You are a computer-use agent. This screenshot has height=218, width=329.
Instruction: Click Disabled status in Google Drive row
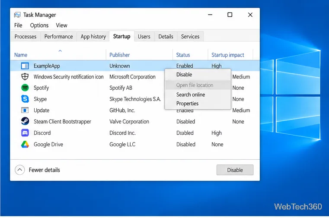[186, 145]
